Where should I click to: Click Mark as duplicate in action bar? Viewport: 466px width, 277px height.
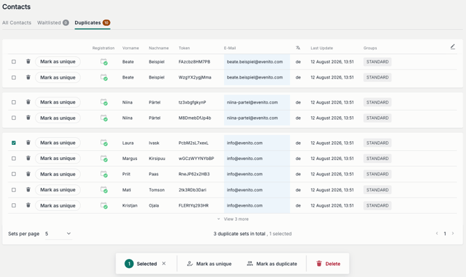coord(272,264)
